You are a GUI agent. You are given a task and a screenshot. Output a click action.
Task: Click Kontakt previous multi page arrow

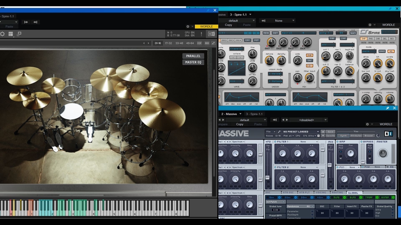pyautogui.click(x=144, y=43)
